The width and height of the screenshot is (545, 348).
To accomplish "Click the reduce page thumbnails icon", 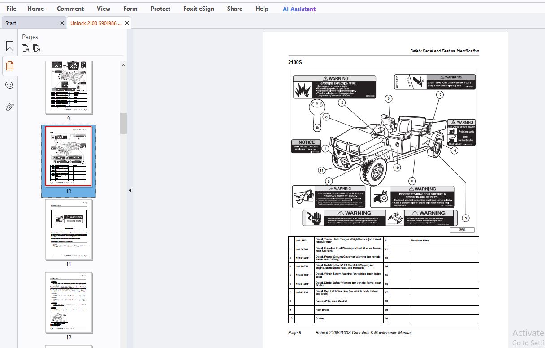I will coord(37,48).
